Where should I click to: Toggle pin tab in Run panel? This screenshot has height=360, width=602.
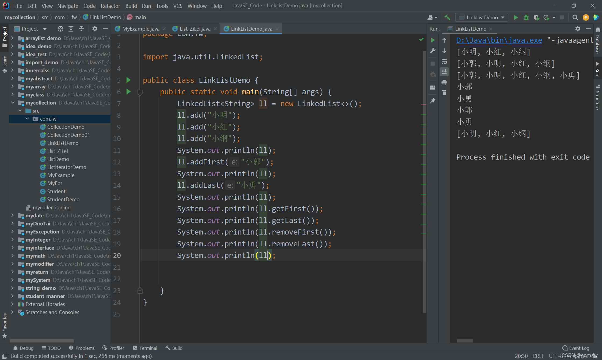433,100
